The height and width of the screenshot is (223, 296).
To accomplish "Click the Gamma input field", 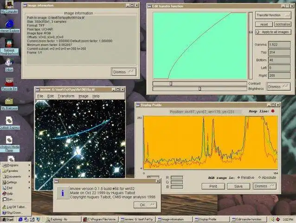I will (279, 45).
